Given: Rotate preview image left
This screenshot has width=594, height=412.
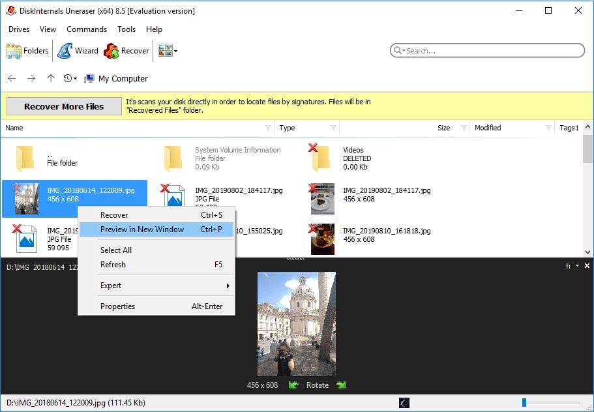Looking at the screenshot, I should click(x=293, y=385).
